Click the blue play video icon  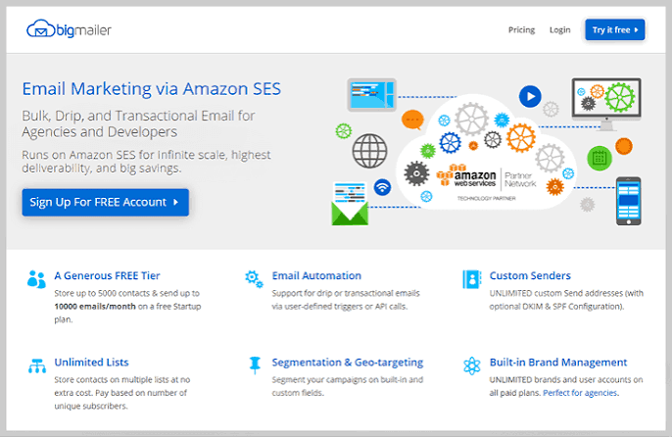(x=530, y=96)
